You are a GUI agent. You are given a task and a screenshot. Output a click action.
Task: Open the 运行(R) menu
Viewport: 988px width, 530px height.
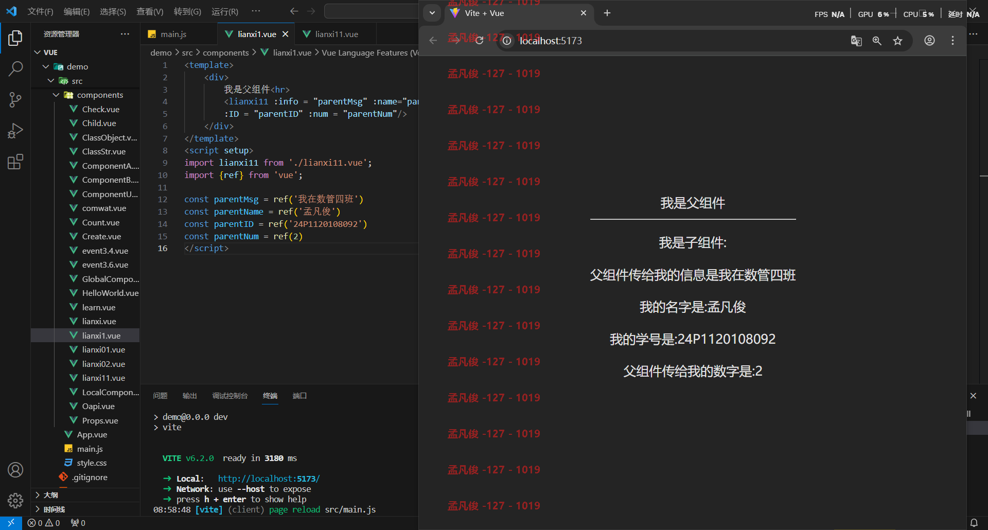(x=225, y=11)
